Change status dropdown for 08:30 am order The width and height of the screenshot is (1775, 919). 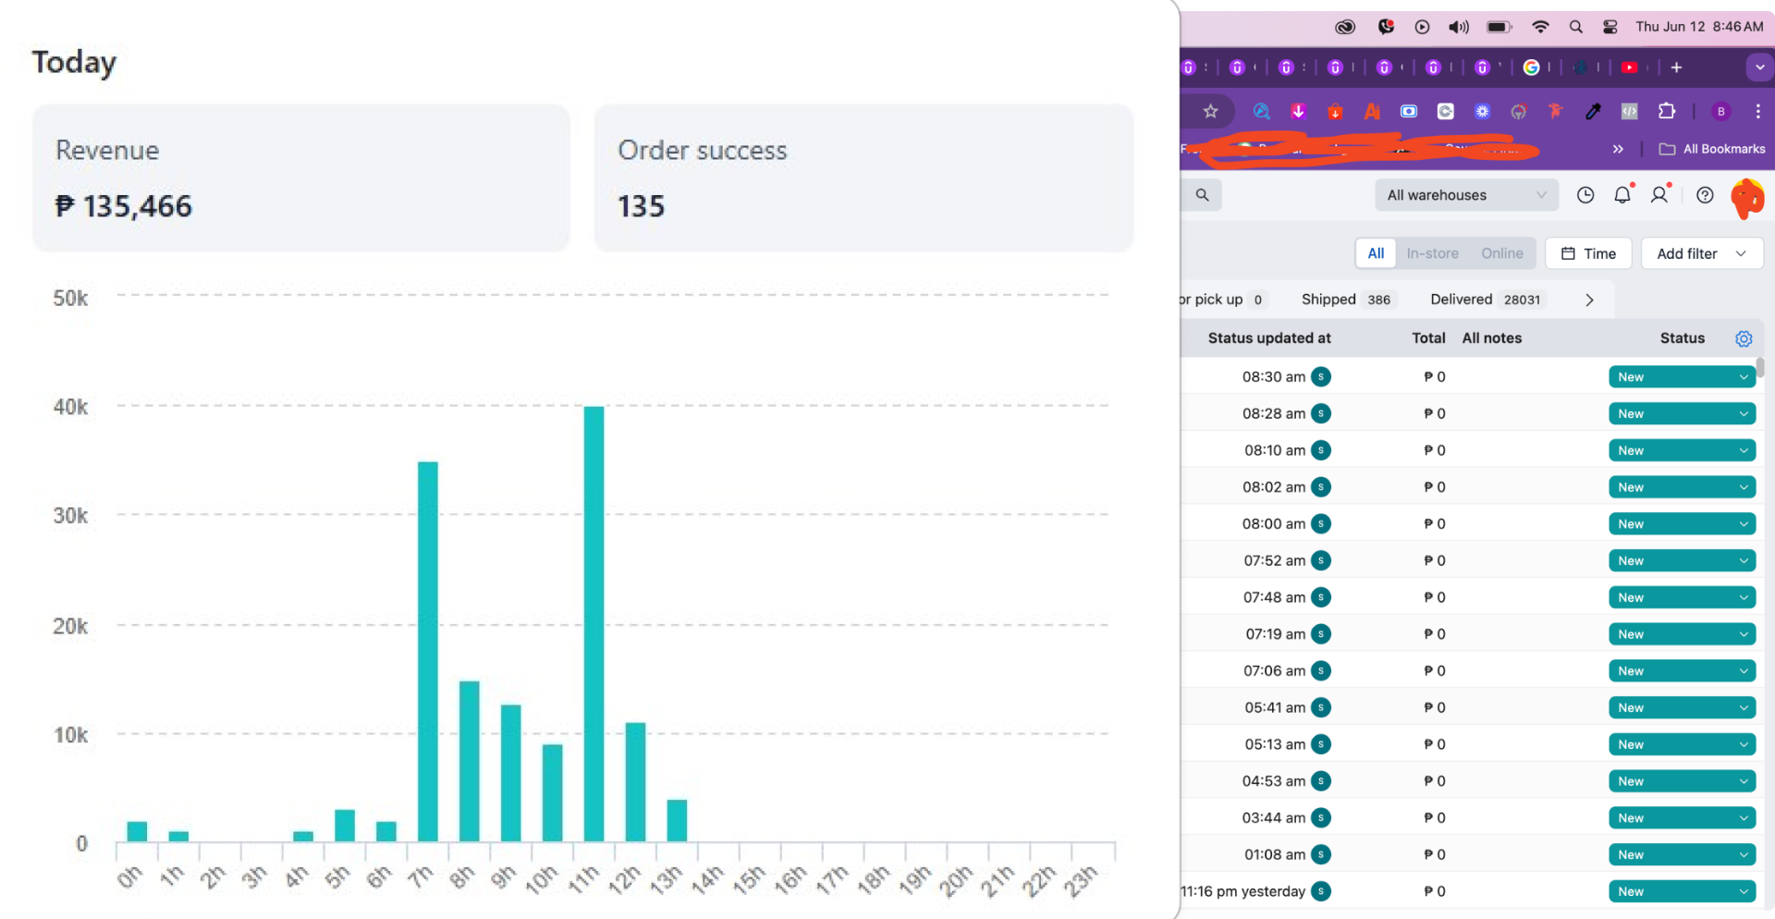click(x=1682, y=377)
